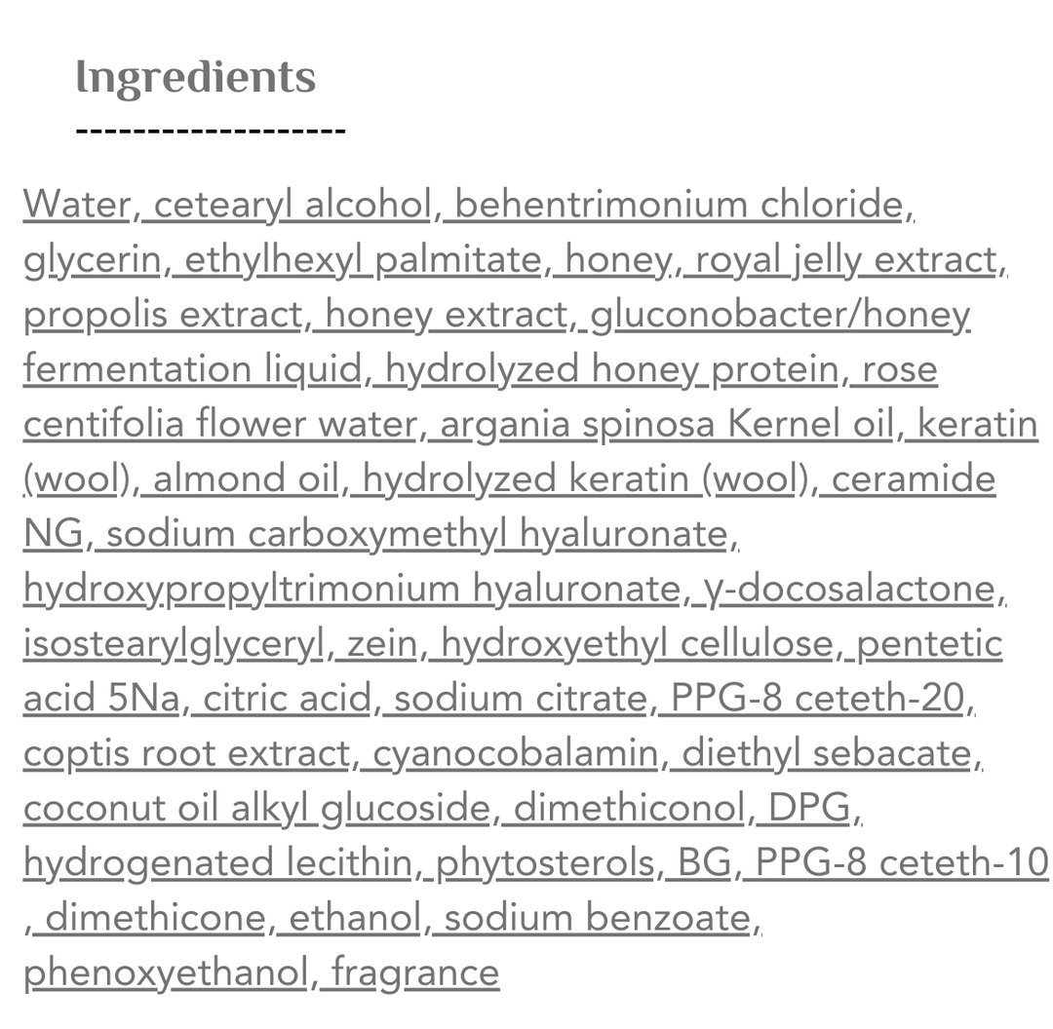The width and height of the screenshot is (1053, 1029).
Task: Click the cyanocobalamin link
Action: point(515,753)
